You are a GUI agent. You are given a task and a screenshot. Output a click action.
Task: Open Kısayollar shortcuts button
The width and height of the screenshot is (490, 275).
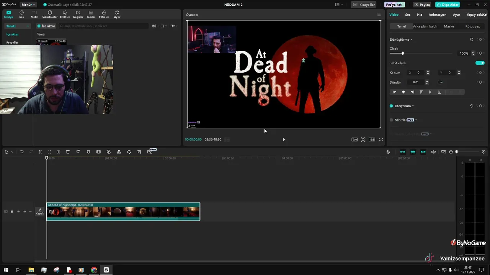[363, 5]
